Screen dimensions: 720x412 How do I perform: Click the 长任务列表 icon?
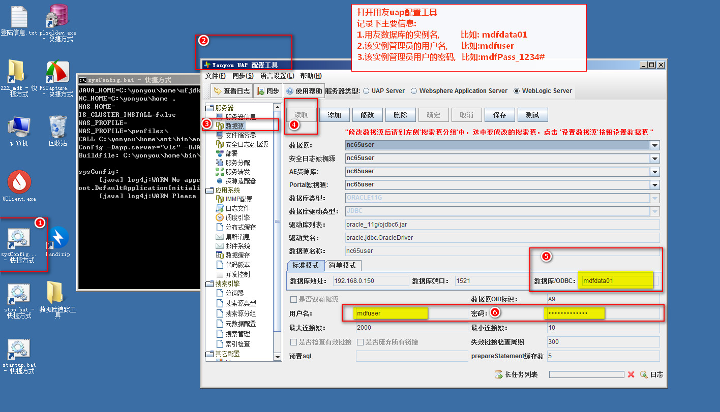[x=499, y=374]
